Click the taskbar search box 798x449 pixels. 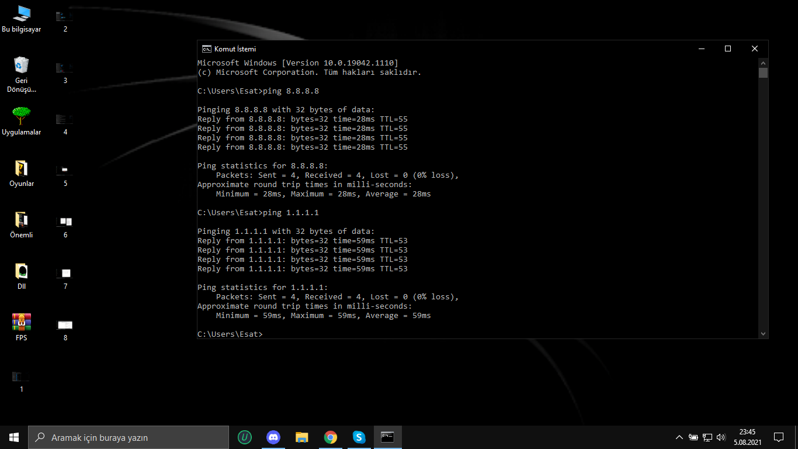point(129,437)
